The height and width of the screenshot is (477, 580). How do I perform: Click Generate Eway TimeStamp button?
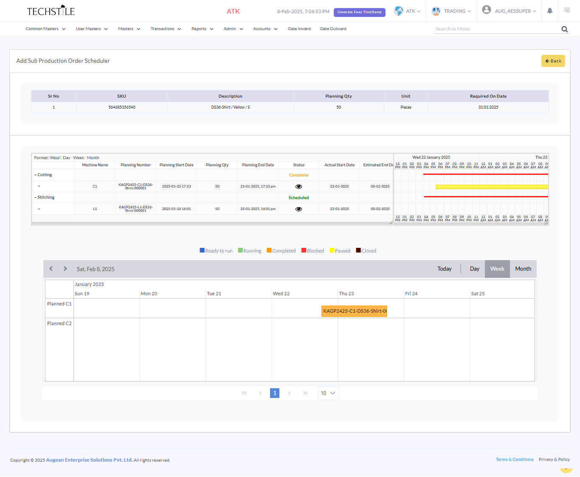click(359, 12)
